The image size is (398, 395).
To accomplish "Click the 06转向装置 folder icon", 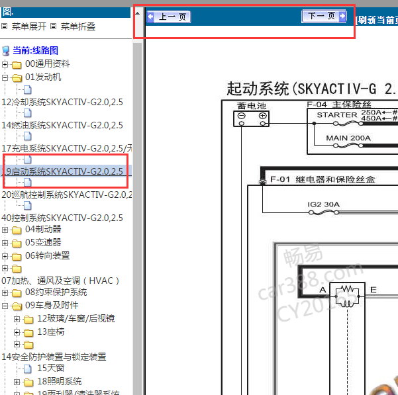I will 17,257.
